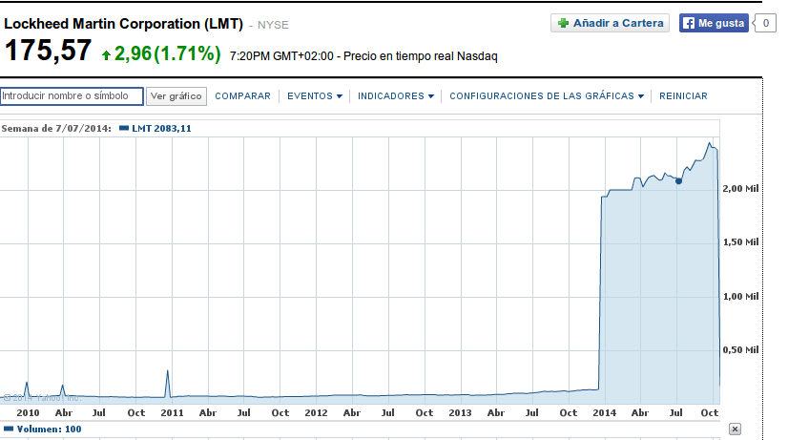Click the 'Volumen: 100' label
Image resolution: width=788 pixels, height=440 pixels.
[49, 429]
